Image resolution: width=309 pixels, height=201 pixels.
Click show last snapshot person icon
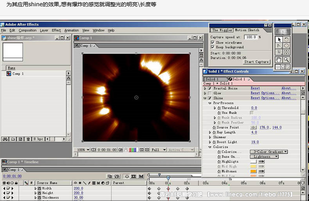point(126,150)
